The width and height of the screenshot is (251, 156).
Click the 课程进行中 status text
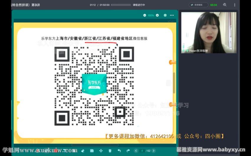click(139, 5)
